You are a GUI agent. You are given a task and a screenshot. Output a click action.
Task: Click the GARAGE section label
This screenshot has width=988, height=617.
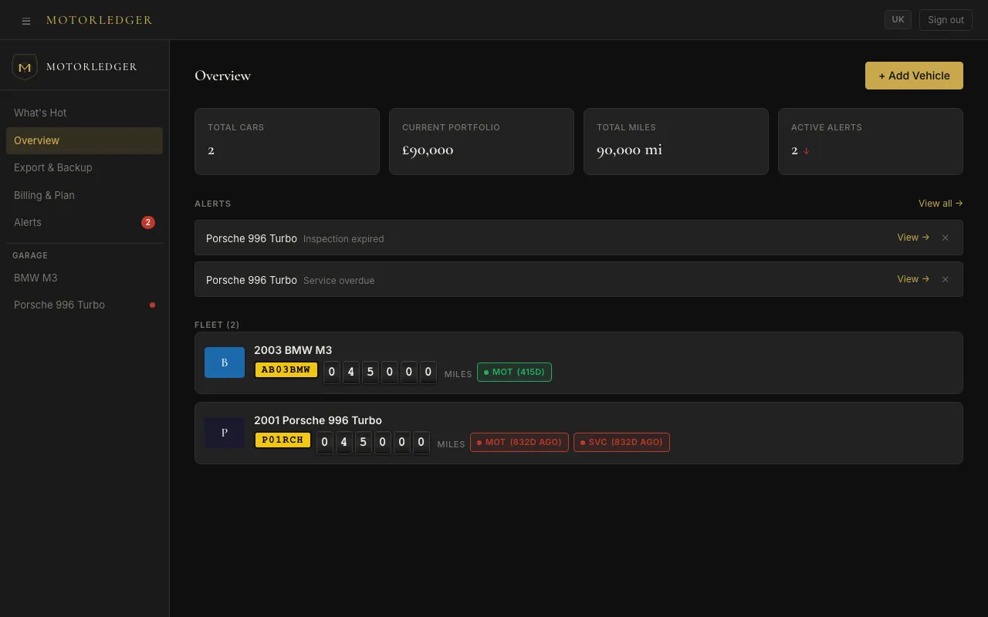[x=30, y=255]
